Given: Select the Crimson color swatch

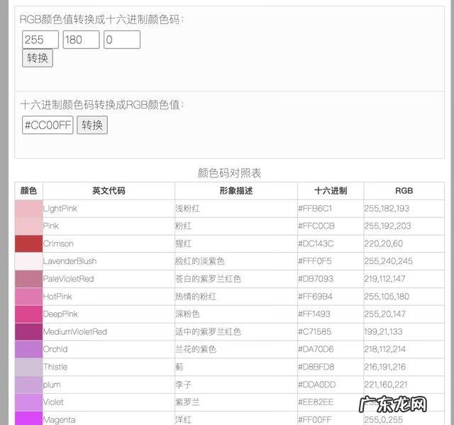Looking at the screenshot, I should [28, 244].
